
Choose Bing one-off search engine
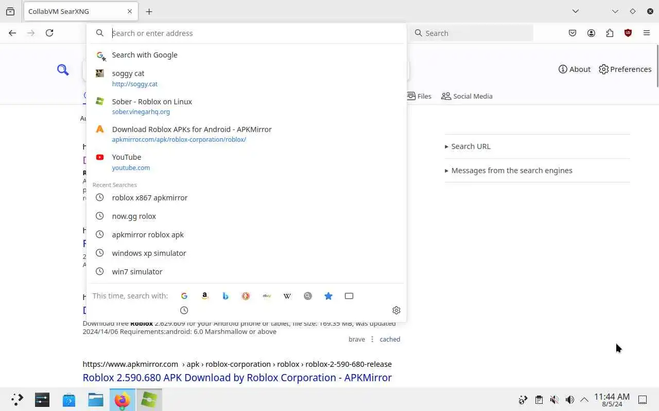[226, 296]
